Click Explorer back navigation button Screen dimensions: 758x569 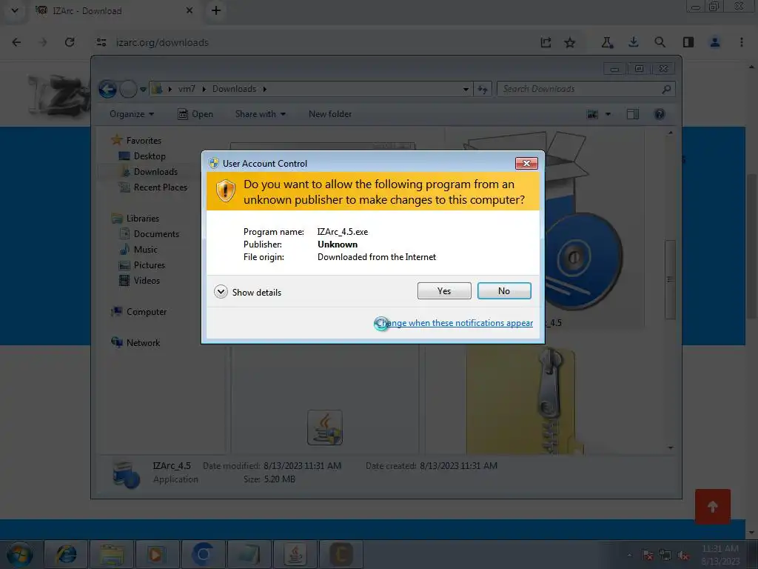pyautogui.click(x=107, y=89)
